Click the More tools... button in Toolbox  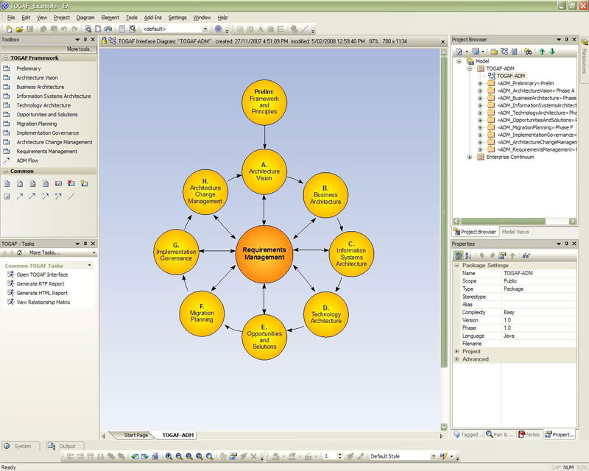pos(80,49)
